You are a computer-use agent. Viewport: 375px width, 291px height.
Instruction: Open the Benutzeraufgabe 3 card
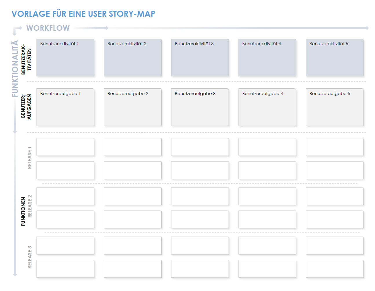tap(200, 107)
